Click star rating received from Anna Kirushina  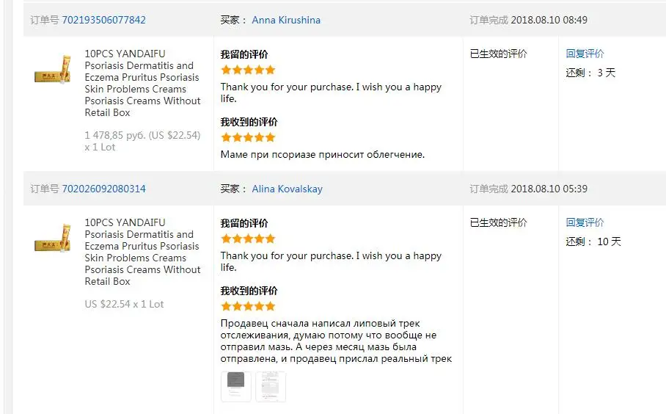(x=248, y=137)
